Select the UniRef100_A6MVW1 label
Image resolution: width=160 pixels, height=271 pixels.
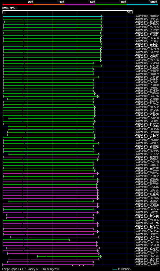tap(146, 237)
